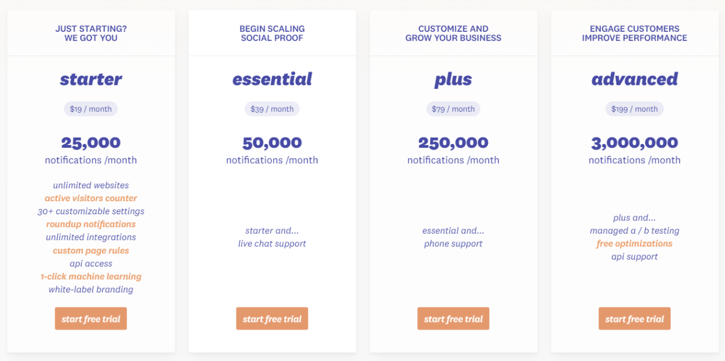
Task: Click the CUSTOMIZE AND GROW YOUR BUSINESS header
Action: click(x=453, y=33)
